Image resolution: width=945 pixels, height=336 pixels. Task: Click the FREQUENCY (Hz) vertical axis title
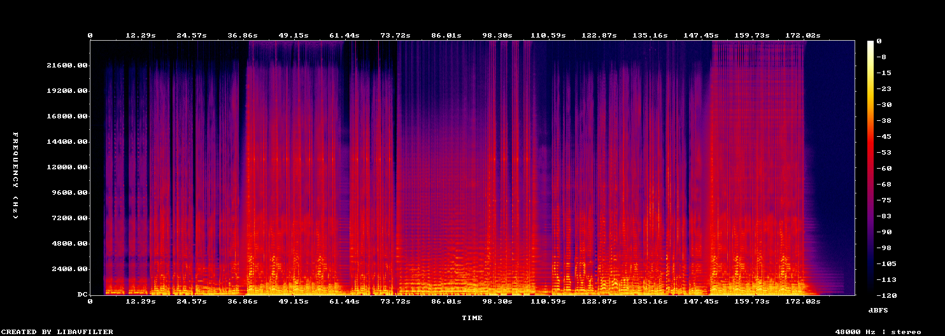15,176
